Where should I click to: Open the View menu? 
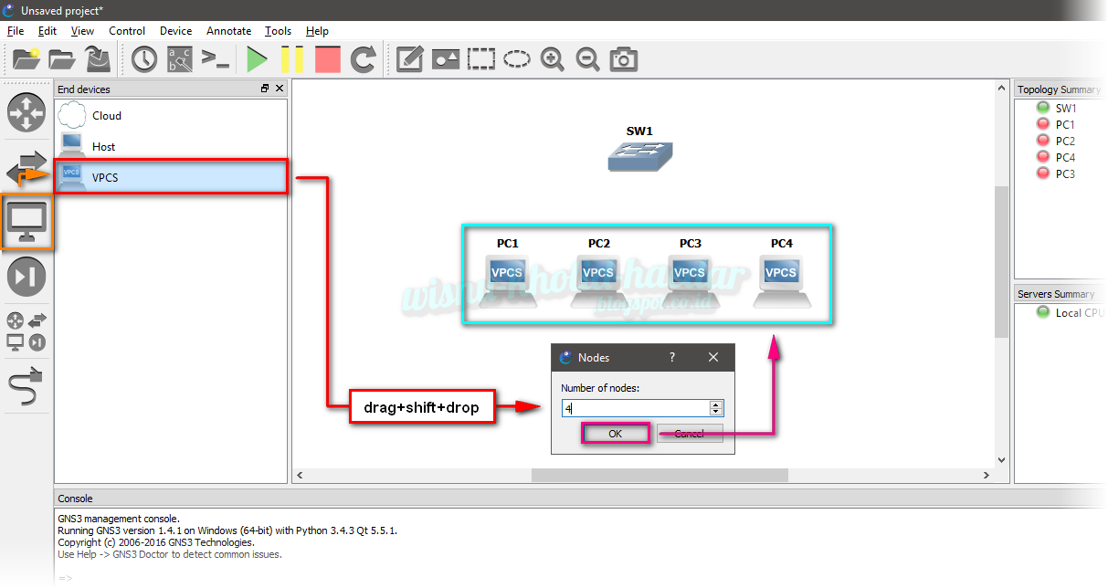click(x=82, y=31)
